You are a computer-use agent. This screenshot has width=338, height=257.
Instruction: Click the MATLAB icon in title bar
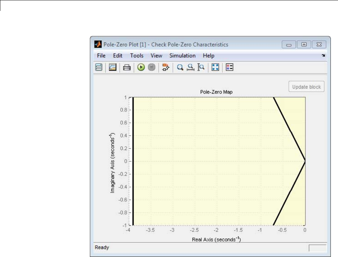98,44
